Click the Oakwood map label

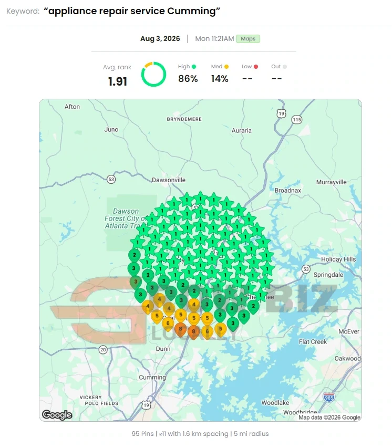pyautogui.click(x=348, y=358)
